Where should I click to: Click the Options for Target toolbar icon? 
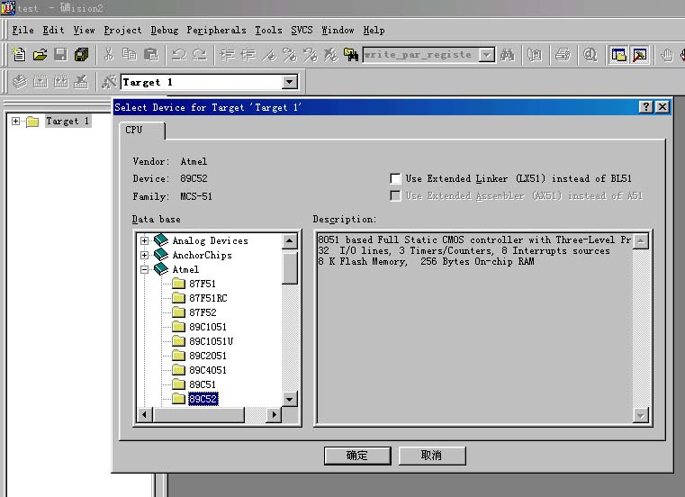[109, 82]
